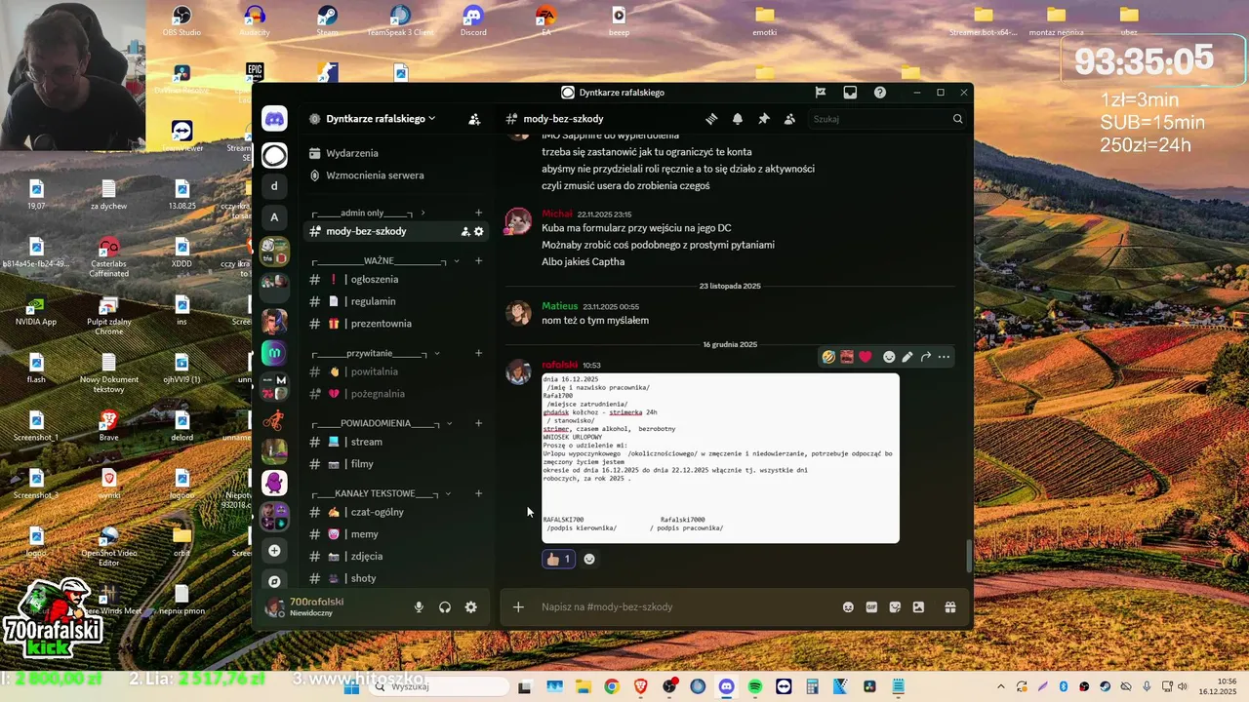Collapse the przywitanie category
The image size is (1249, 702).
[x=376, y=353]
